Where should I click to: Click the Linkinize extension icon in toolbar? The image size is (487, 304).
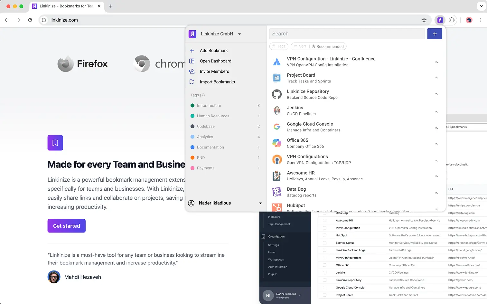(440, 20)
